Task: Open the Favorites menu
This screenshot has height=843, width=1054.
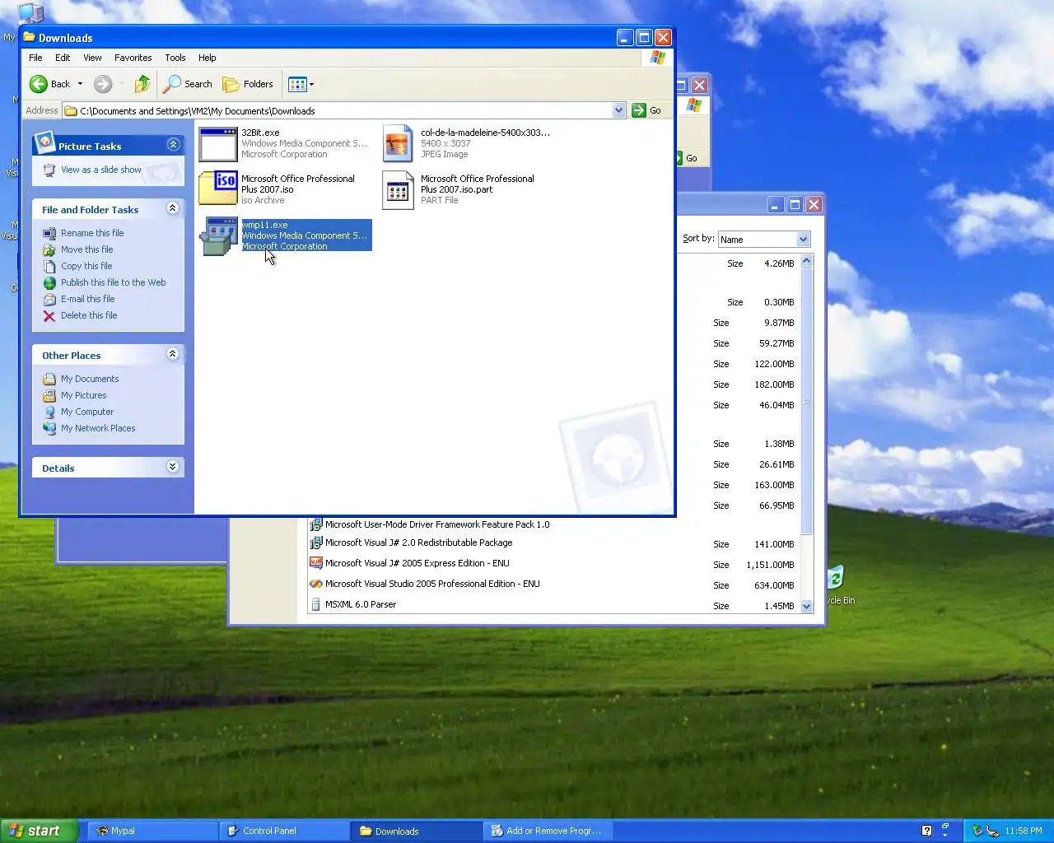Action: (x=133, y=58)
